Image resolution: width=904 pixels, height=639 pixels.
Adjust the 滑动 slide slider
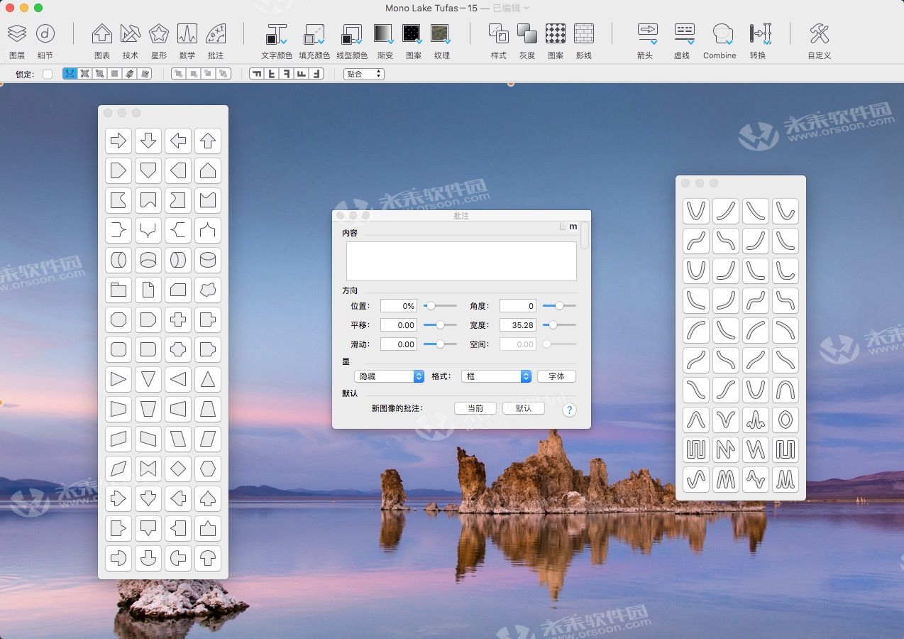[440, 344]
